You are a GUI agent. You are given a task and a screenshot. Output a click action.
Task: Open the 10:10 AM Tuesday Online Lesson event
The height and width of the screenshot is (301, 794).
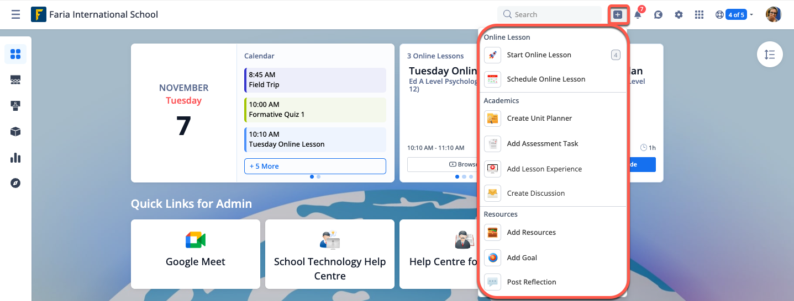click(x=315, y=139)
